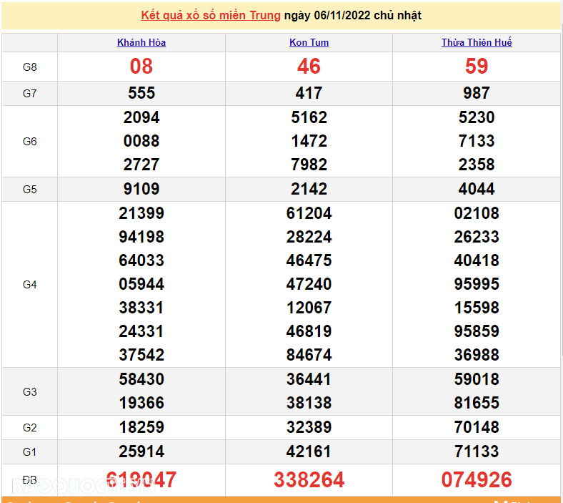The image size is (563, 503).
Task: Open the 'Kết quả xổ số miền Trung' link
Action: click(211, 15)
